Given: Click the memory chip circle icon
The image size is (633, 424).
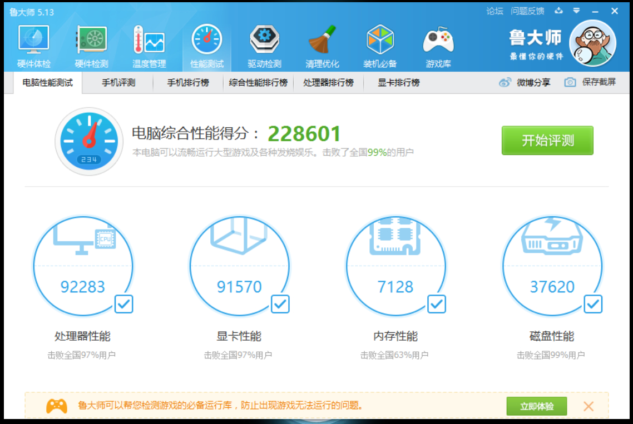Looking at the screenshot, I should coord(395,236).
